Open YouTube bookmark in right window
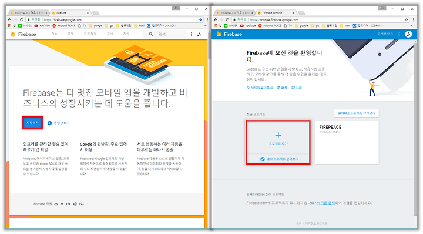The width and height of the screenshot is (423, 234). point(248,26)
